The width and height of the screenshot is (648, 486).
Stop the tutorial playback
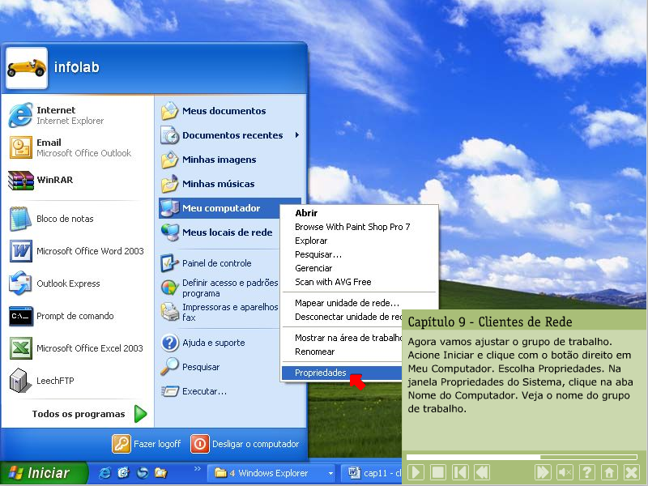437,472
